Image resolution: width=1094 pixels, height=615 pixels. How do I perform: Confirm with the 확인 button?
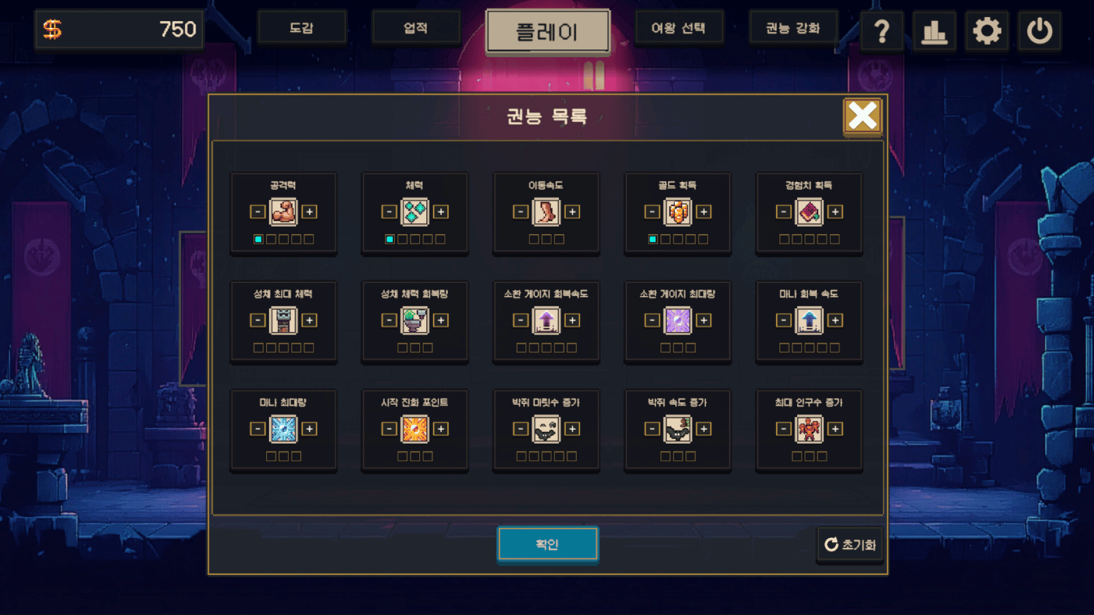(547, 544)
